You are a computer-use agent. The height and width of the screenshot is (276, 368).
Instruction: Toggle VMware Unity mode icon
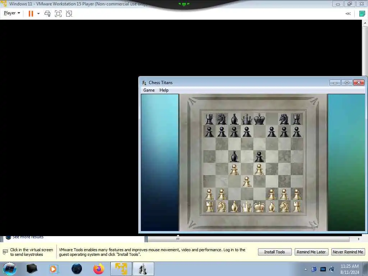(69, 14)
